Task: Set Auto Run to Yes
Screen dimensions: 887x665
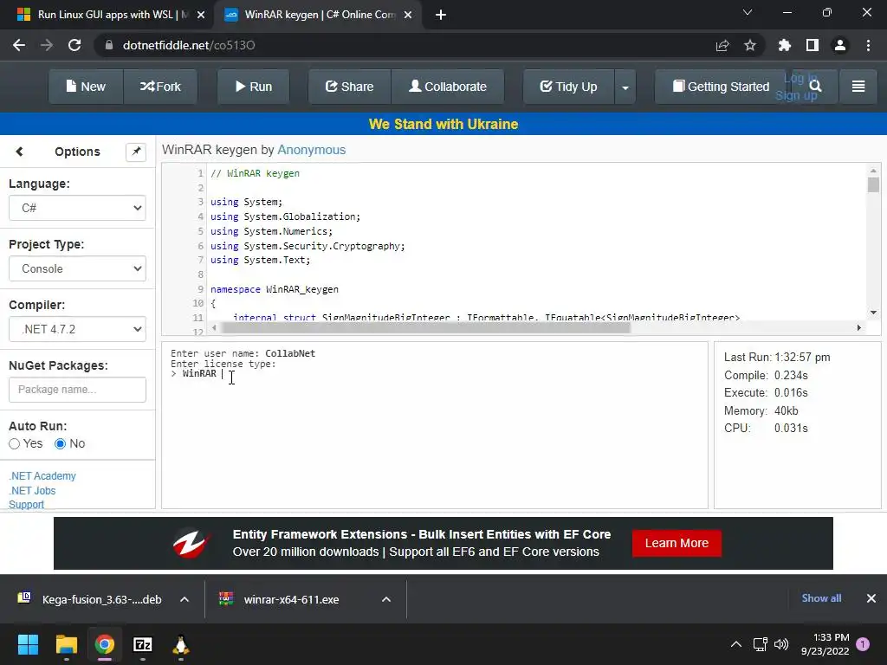Action: pyautogui.click(x=14, y=444)
